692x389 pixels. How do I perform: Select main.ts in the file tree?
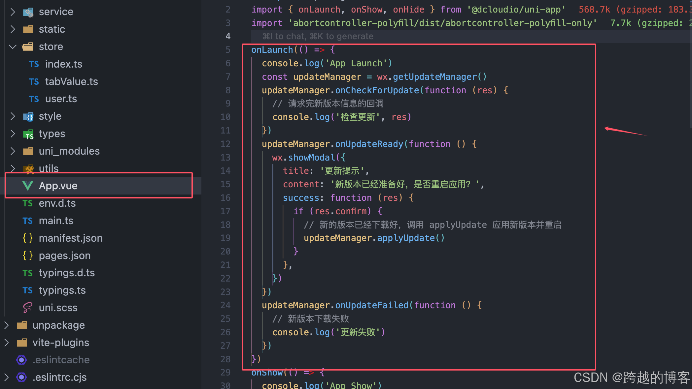click(56, 221)
